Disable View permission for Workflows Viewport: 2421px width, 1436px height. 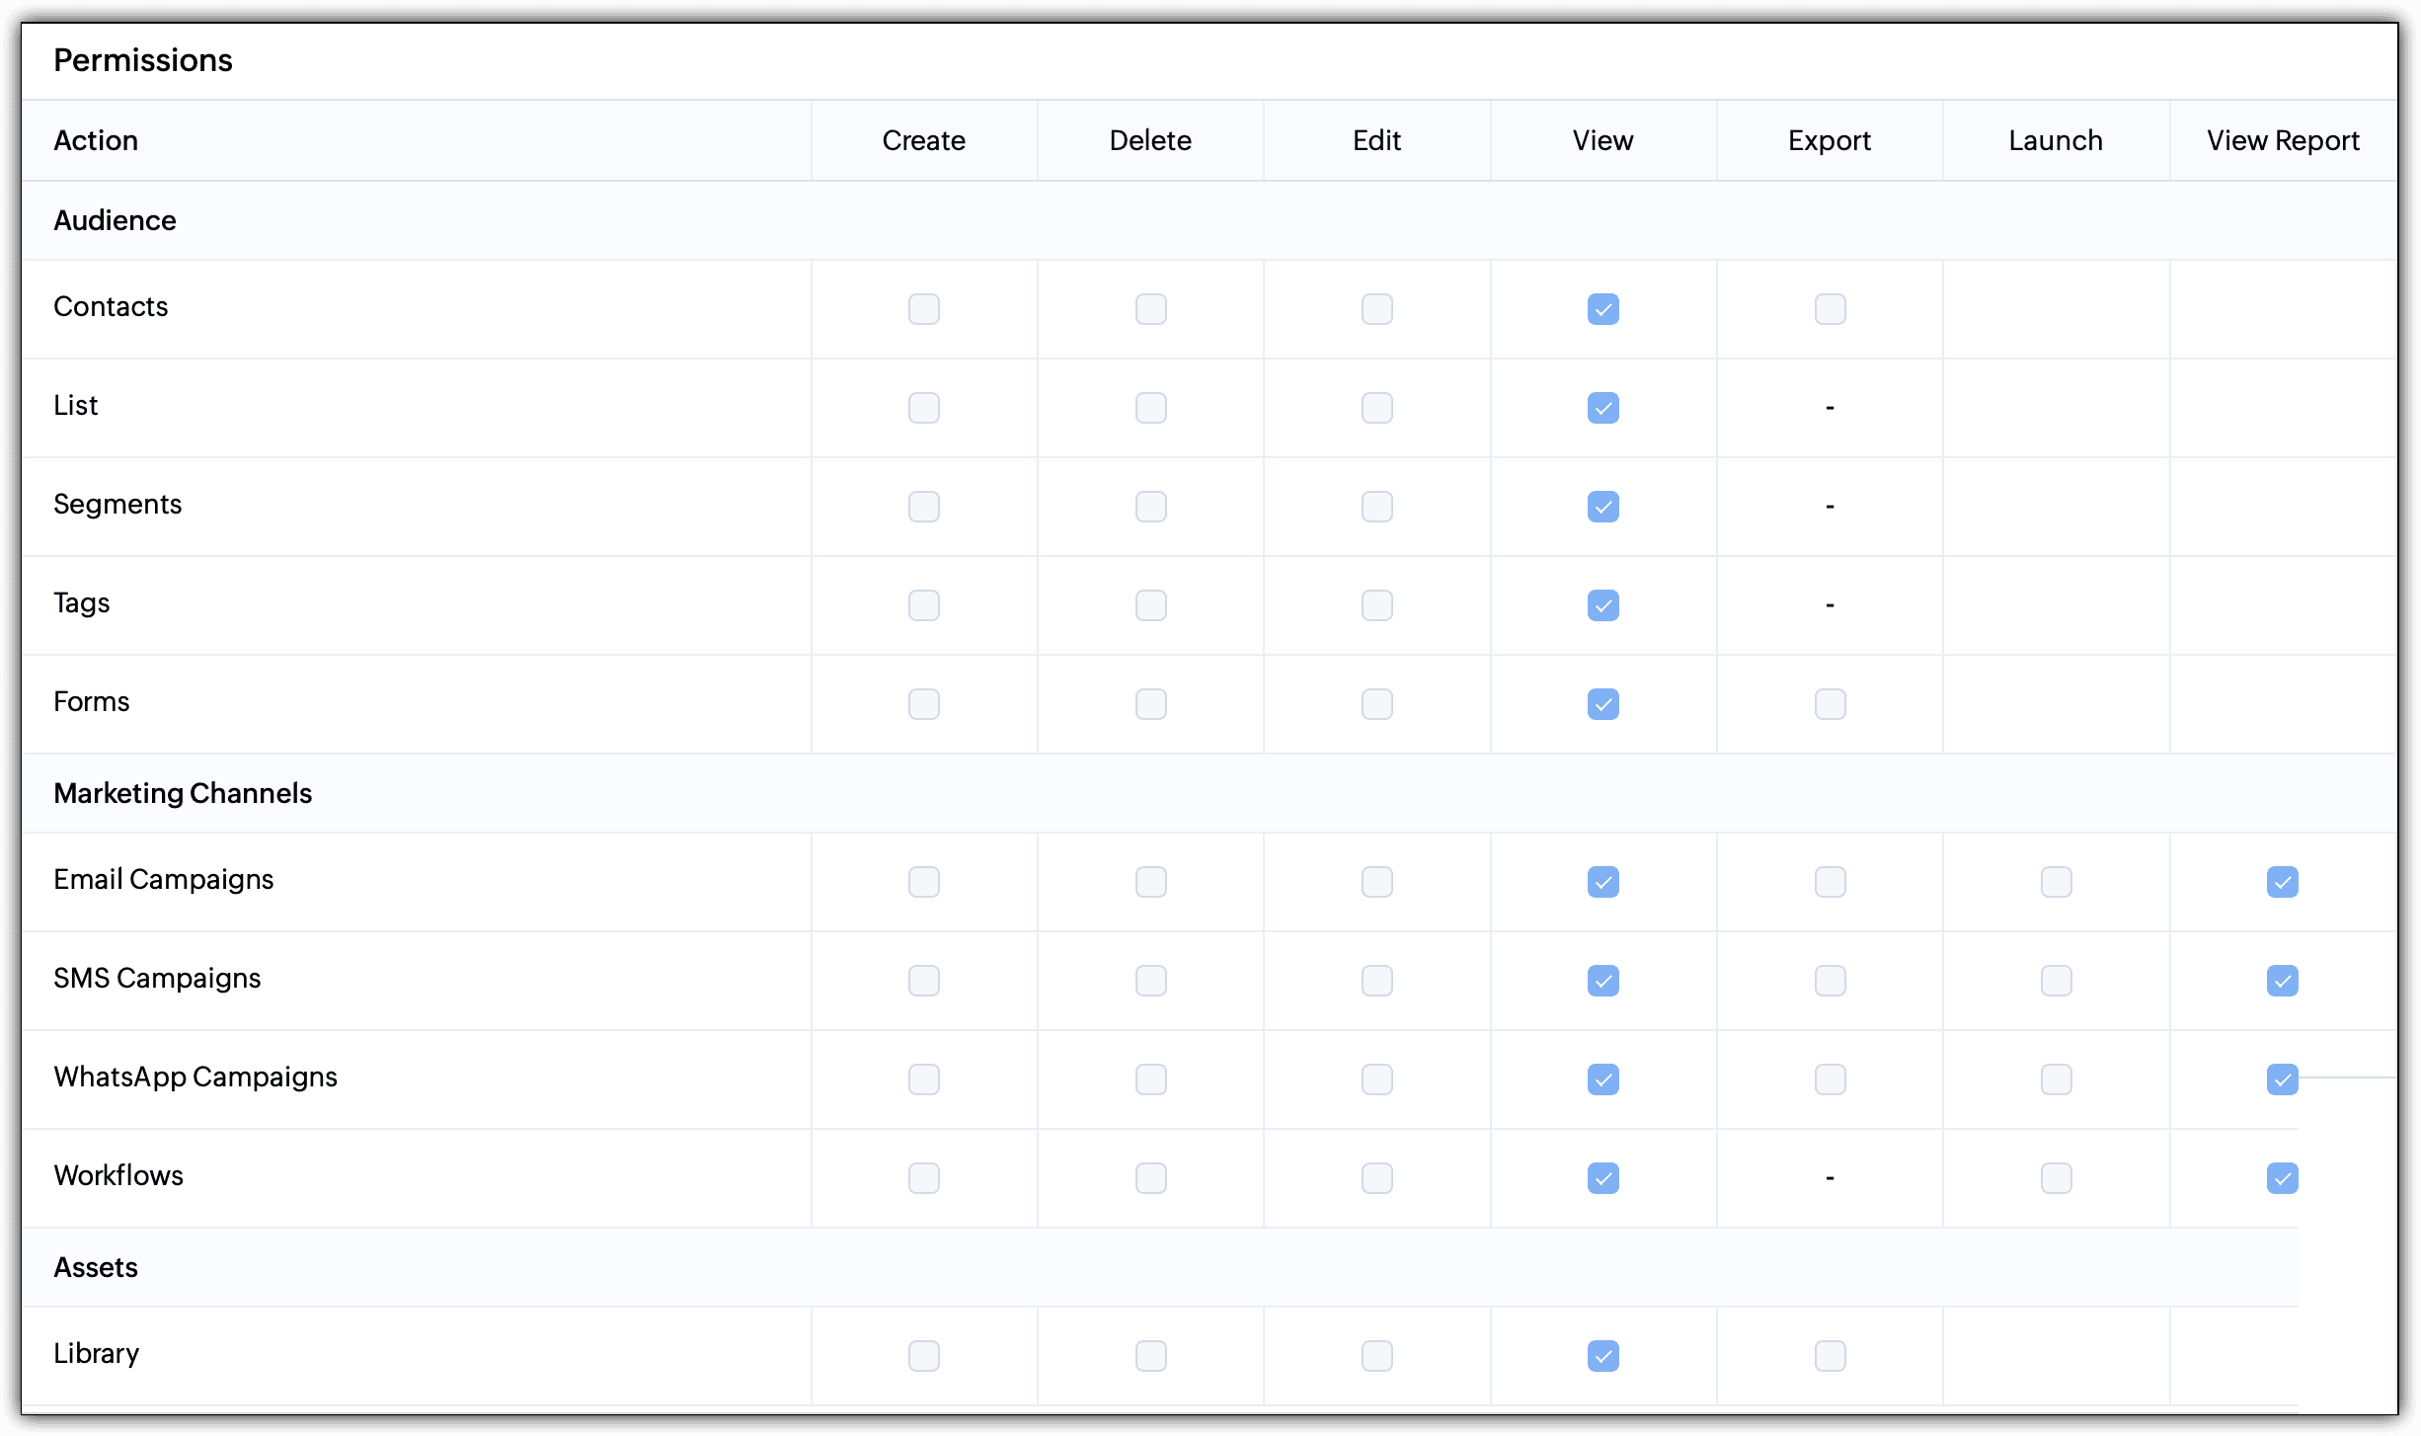tap(1602, 1178)
